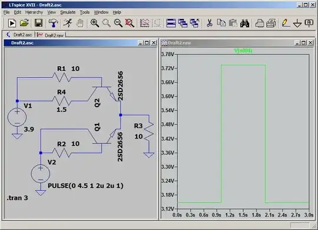318x230 pixels.
Task: Open the File menu
Action: pos(6,12)
